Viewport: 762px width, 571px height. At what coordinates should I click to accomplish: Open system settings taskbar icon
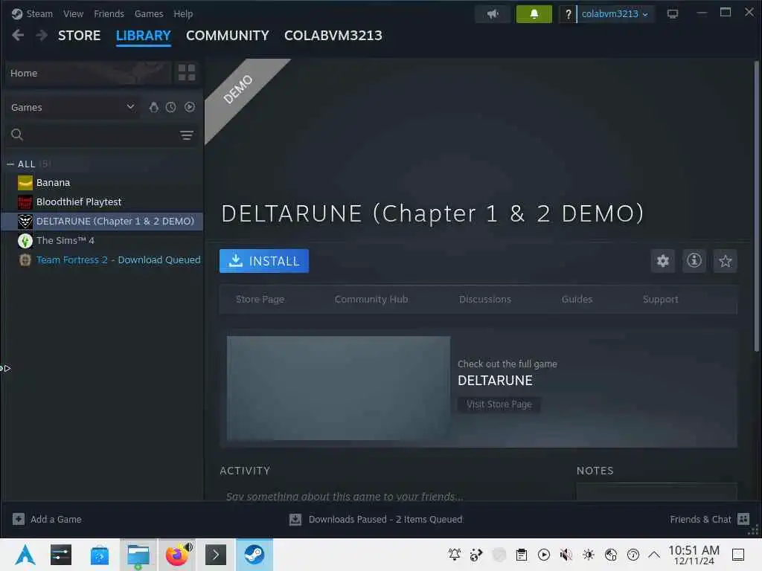pos(61,555)
